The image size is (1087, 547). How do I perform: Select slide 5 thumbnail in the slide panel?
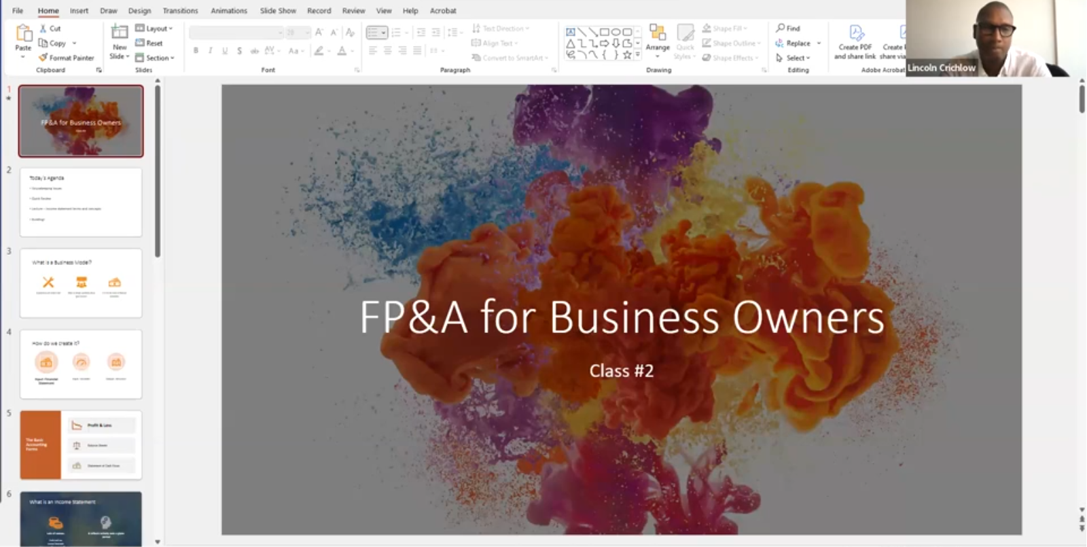[81, 445]
